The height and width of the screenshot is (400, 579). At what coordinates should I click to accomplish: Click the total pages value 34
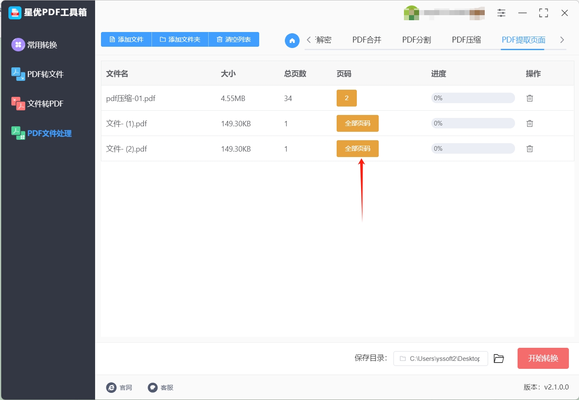click(x=288, y=99)
